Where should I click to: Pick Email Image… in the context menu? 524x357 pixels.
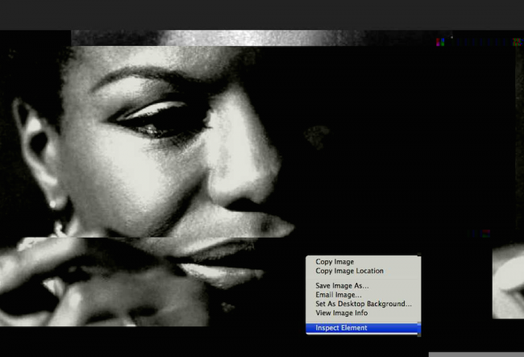339,295
